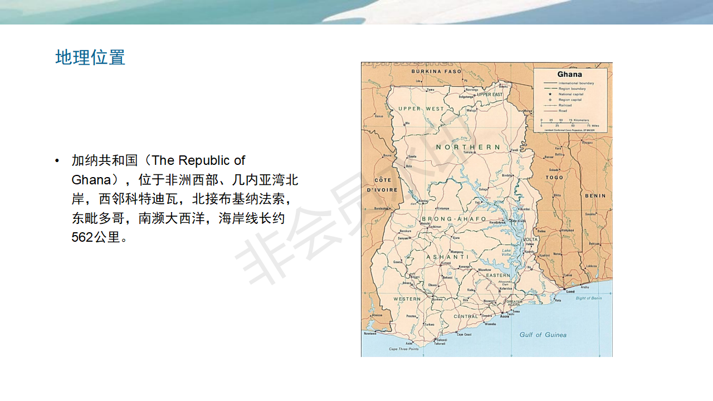Screen dimensions: 713x401
Task: Click the slide title 地理位置
Action: pos(90,57)
